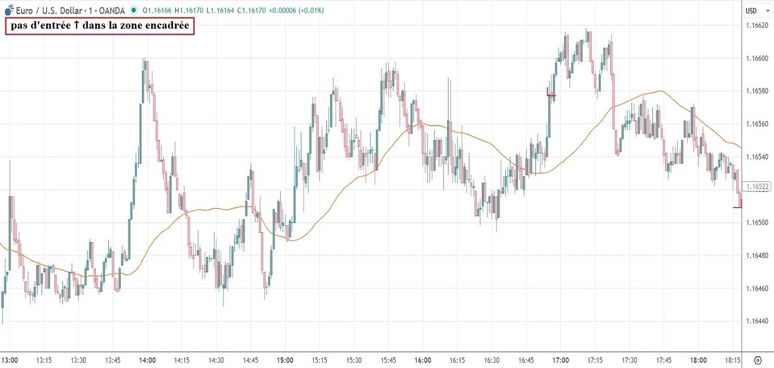
Task: Click the 17:00 time axis label
Action: click(x=560, y=360)
